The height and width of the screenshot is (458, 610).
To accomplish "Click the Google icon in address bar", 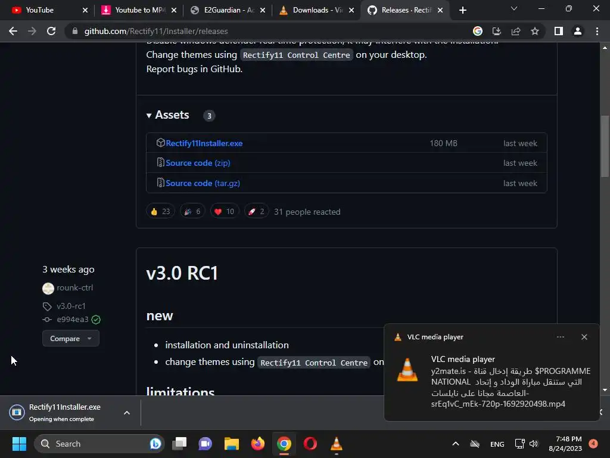I will [x=478, y=31].
